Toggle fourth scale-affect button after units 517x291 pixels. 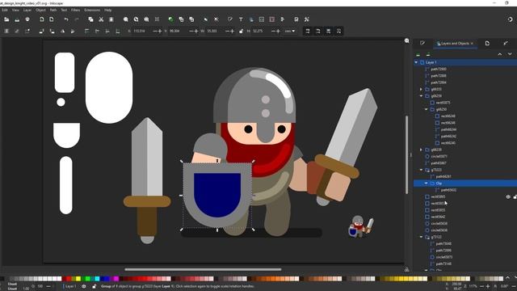point(338,31)
